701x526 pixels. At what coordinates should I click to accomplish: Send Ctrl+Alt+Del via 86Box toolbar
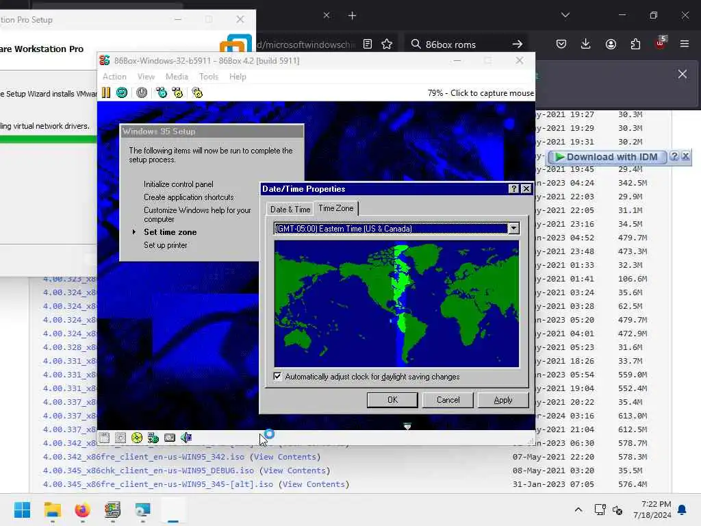[x=162, y=92]
